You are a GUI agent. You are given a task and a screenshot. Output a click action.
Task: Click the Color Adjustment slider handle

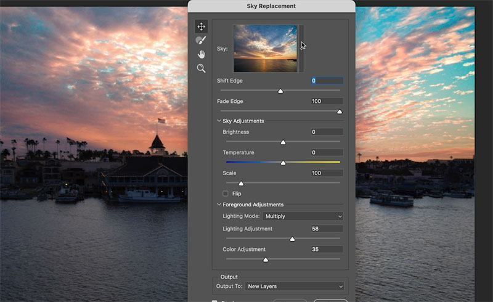[266, 259]
